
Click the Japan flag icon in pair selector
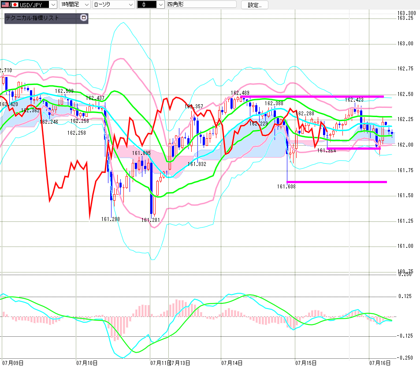coord(15,5)
